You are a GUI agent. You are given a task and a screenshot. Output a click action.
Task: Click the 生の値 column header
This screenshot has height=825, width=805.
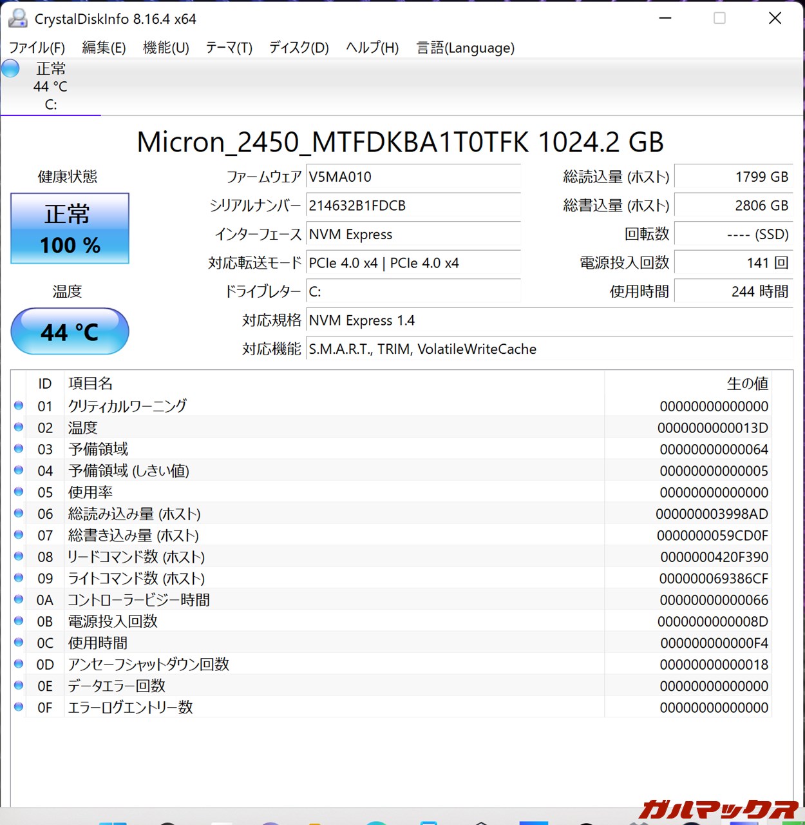click(747, 383)
